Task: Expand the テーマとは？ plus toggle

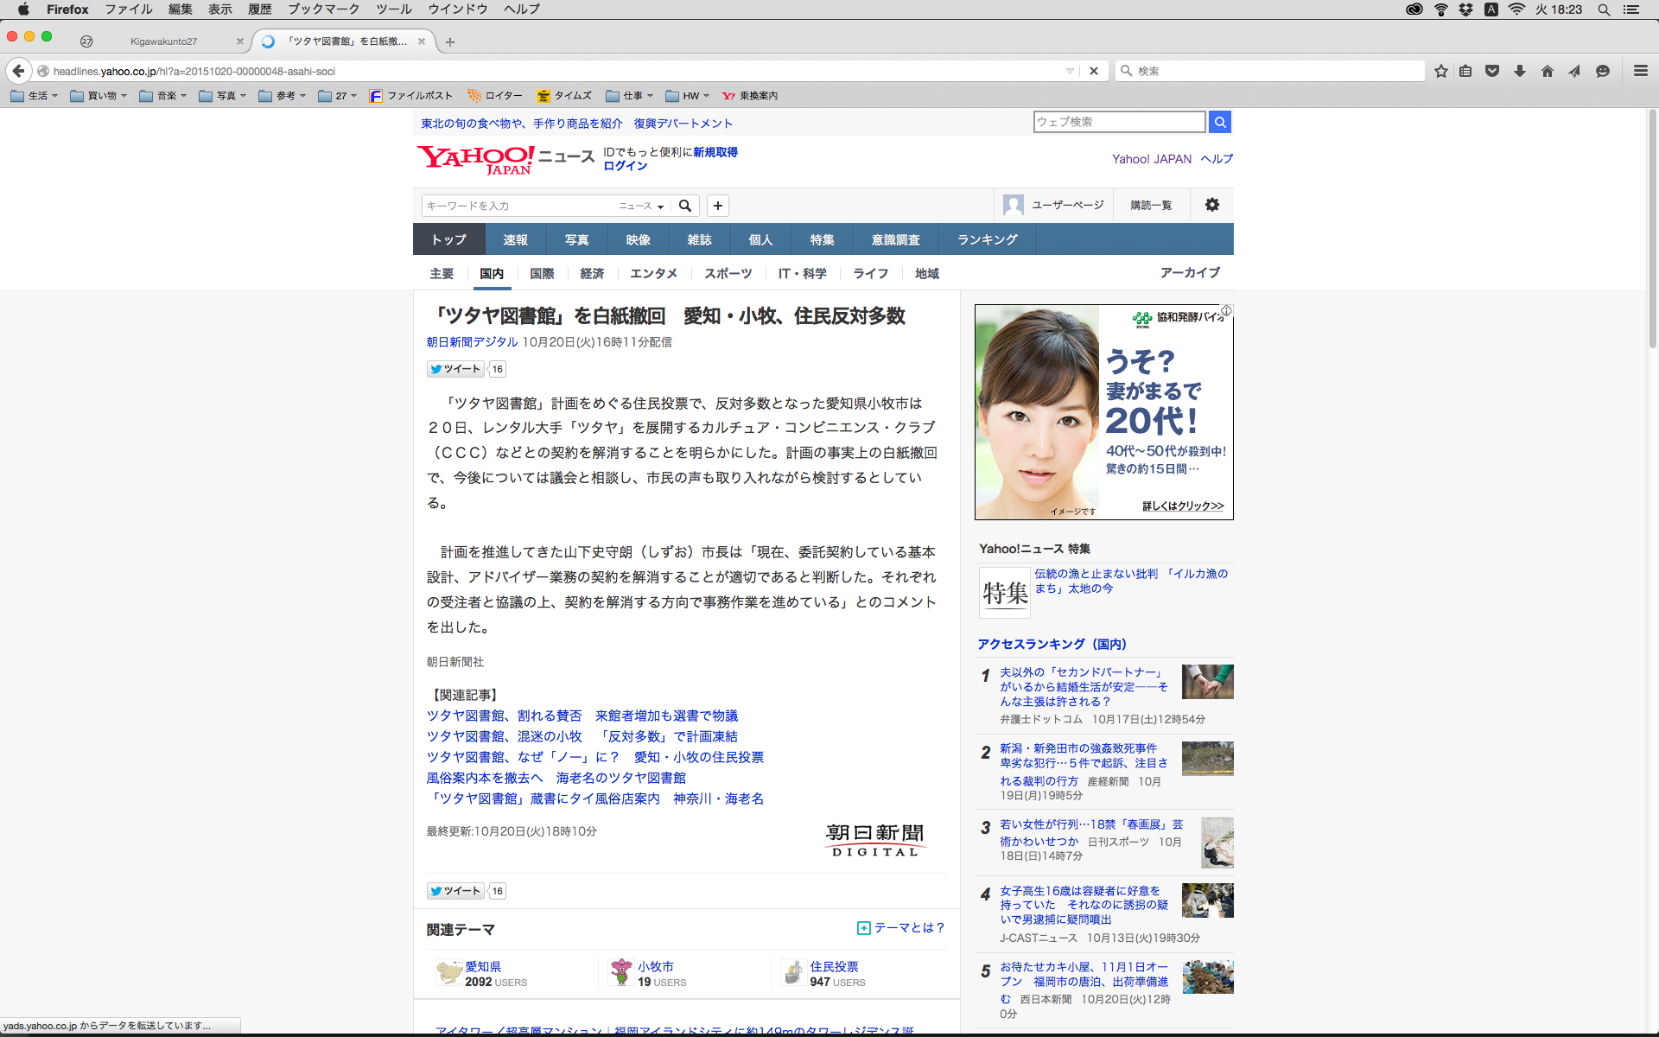Action: [x=863, y=928]
